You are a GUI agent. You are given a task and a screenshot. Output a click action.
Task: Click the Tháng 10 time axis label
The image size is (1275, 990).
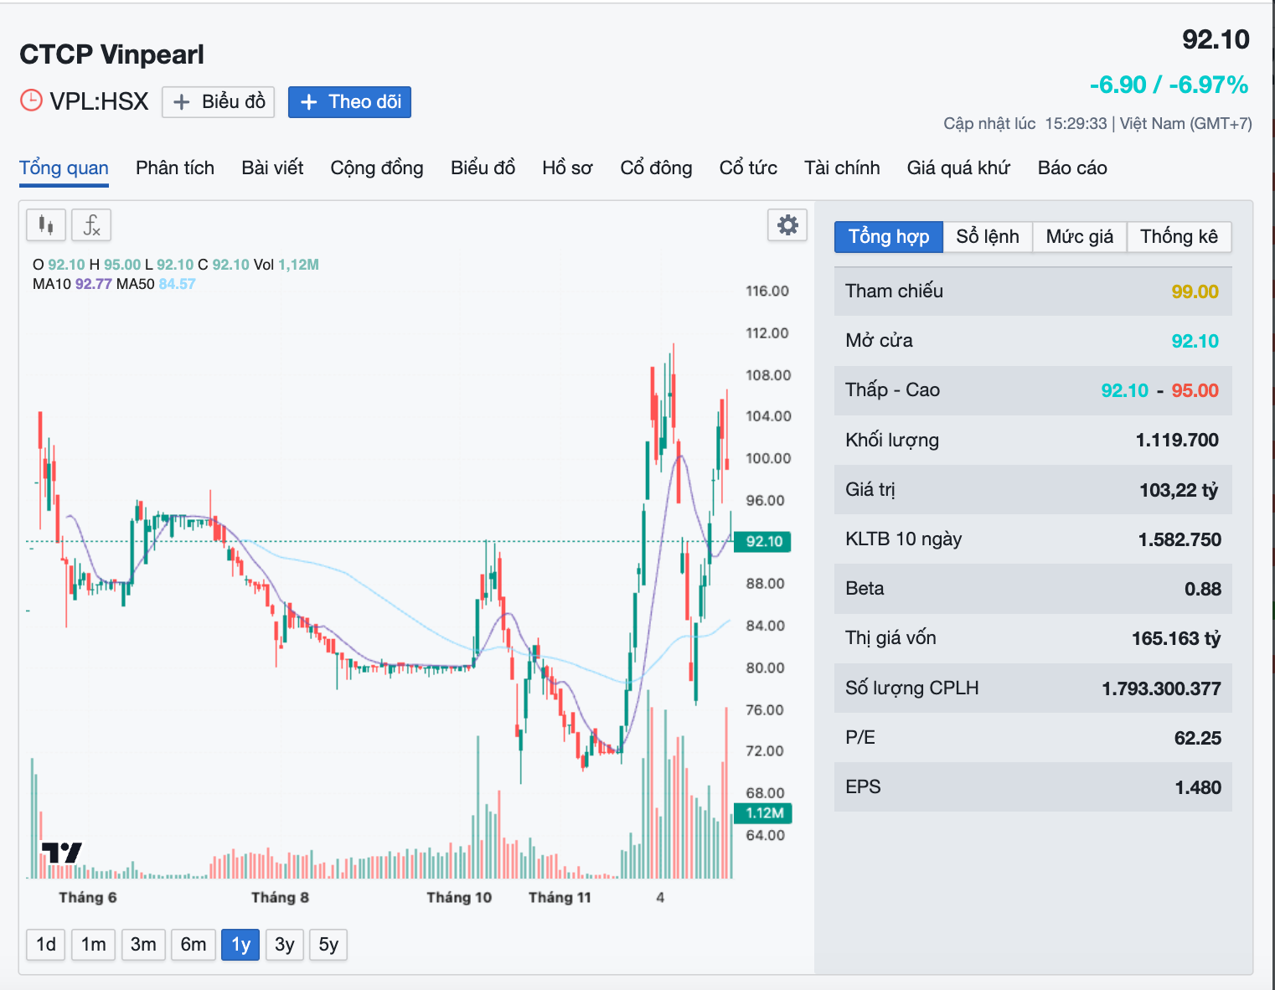pos(459,898)
